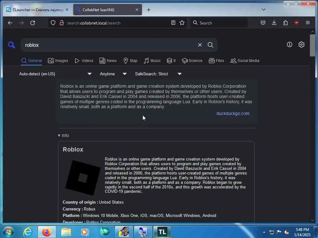This screenshot has height=238, width=318.
Task: Select the It search category
Action: coord(171,61)
